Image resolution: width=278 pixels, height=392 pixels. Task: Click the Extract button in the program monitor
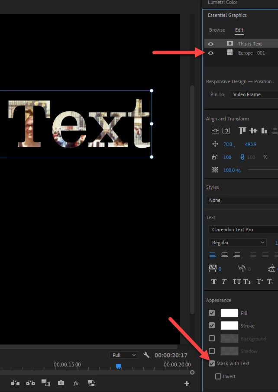pos(30,383)
